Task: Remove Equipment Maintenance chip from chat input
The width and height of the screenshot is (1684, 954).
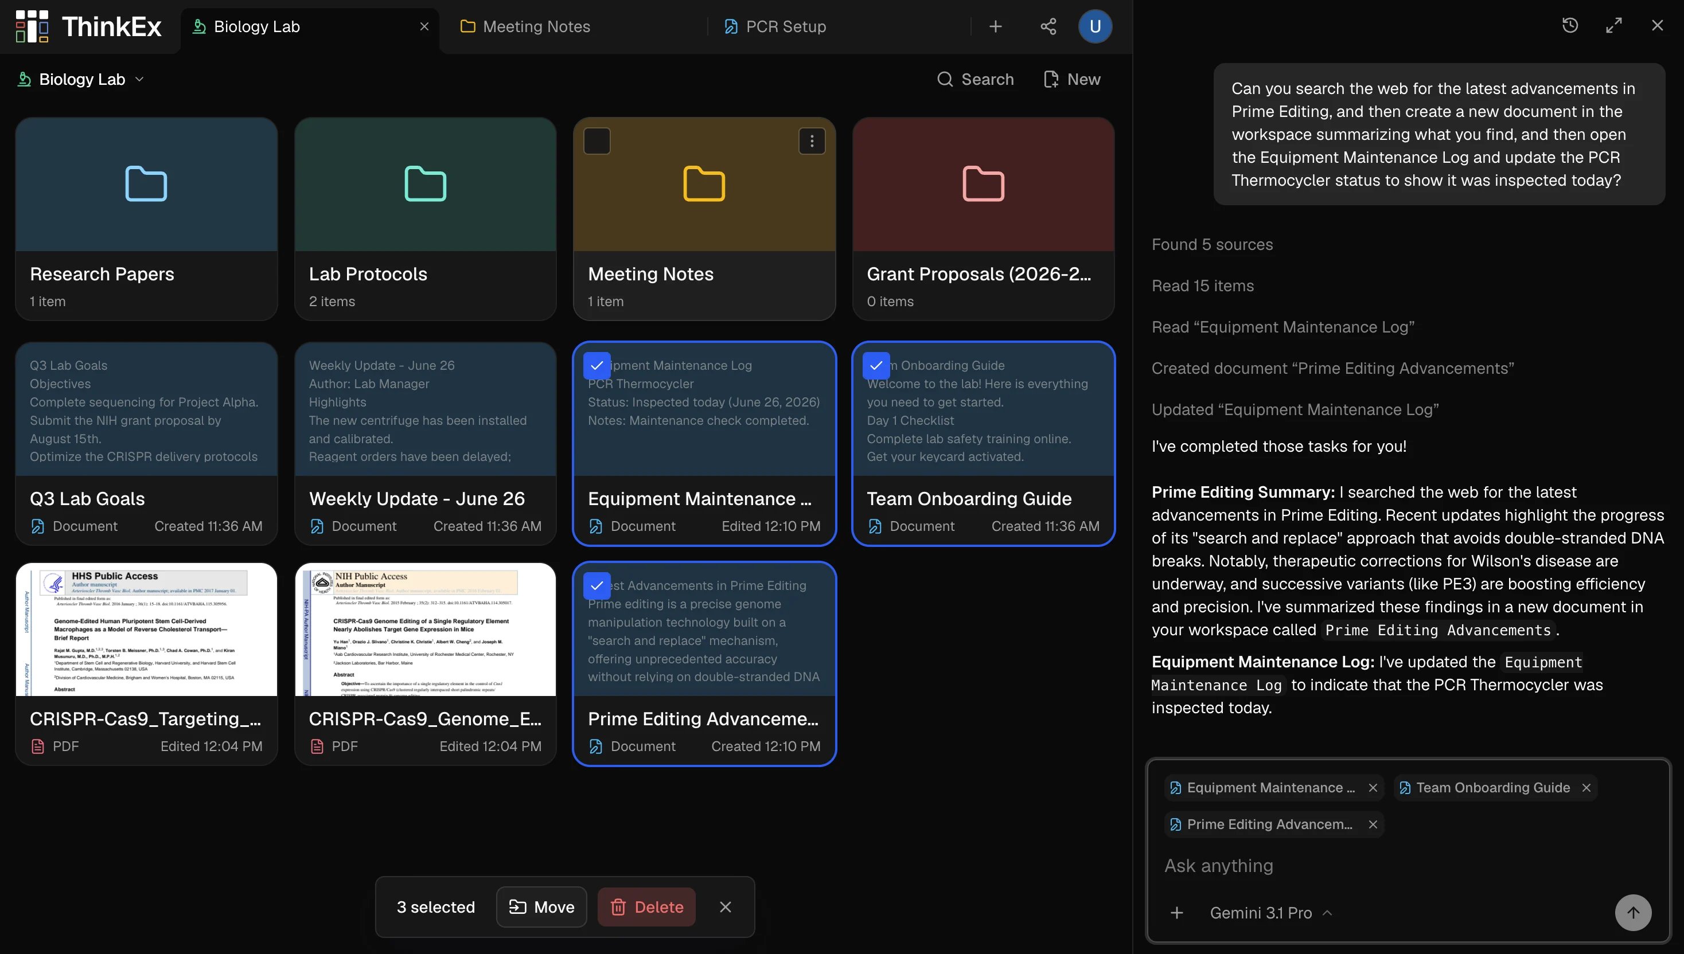Action: click(1373, 788)
